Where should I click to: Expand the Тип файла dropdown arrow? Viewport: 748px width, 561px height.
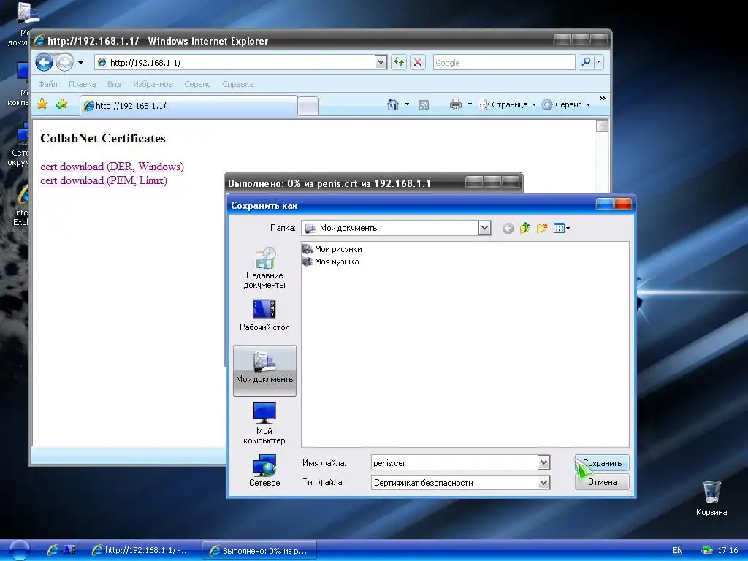(543, 483)
